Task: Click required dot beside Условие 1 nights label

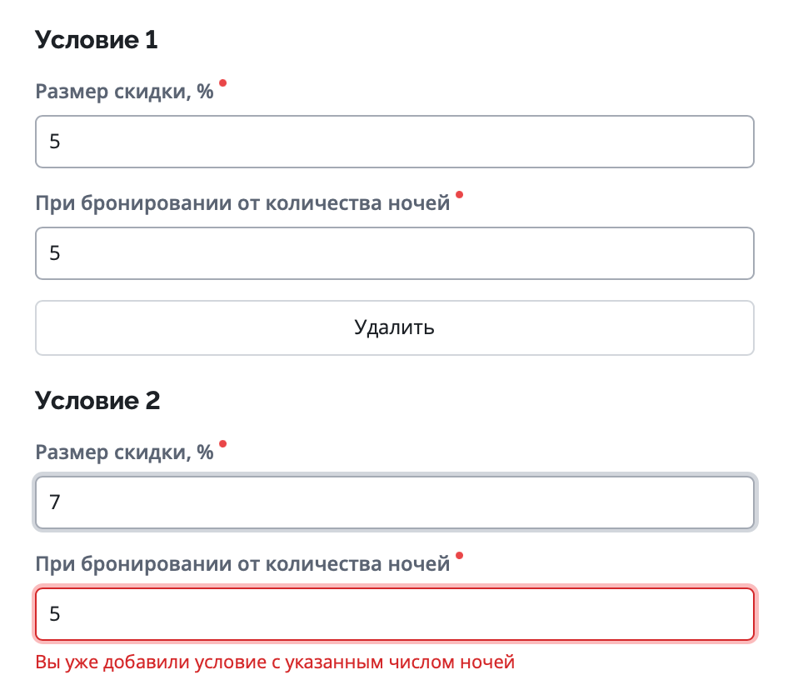Action: point(459,194)
